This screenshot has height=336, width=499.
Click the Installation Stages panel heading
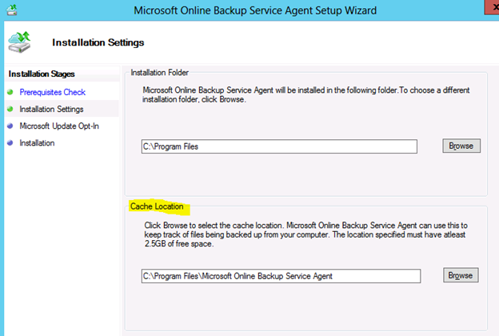pos(42,74)
